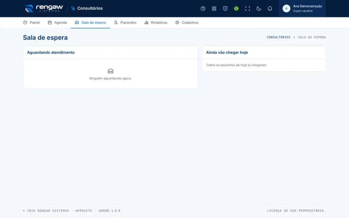
Task: Click 'Licença de uso proprietária.' footer text
Action: (296, 211)
